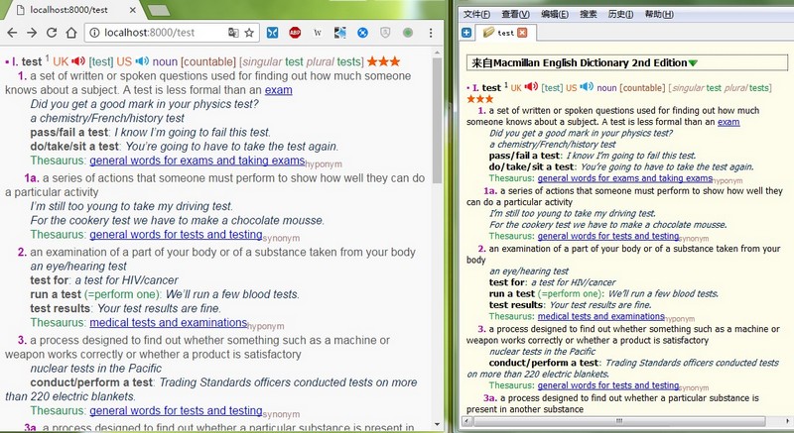Click the scroll-up arrow of the browser scrollbar
The image size is (794, 433).
point(438,52)
